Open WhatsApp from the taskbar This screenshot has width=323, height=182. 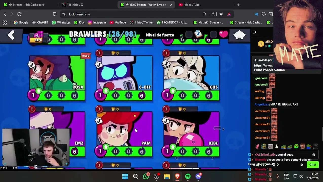[146, 176]
